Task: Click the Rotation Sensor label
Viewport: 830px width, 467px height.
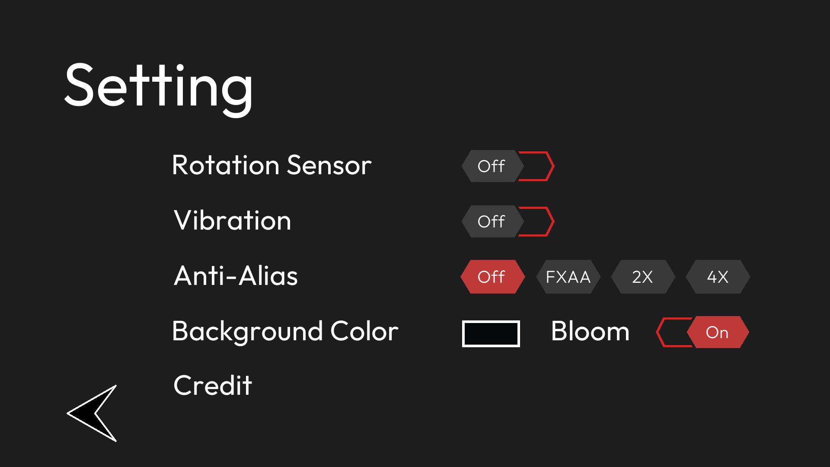Action: [272, 165]
